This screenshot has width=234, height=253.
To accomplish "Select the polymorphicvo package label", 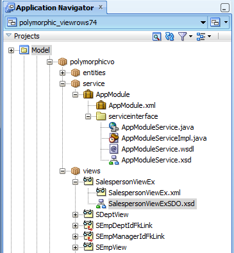I will [92, 62].
